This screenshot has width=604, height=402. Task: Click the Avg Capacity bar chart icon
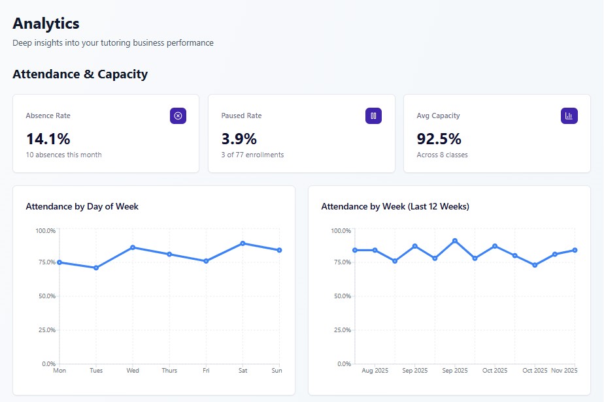click(569, 115)
